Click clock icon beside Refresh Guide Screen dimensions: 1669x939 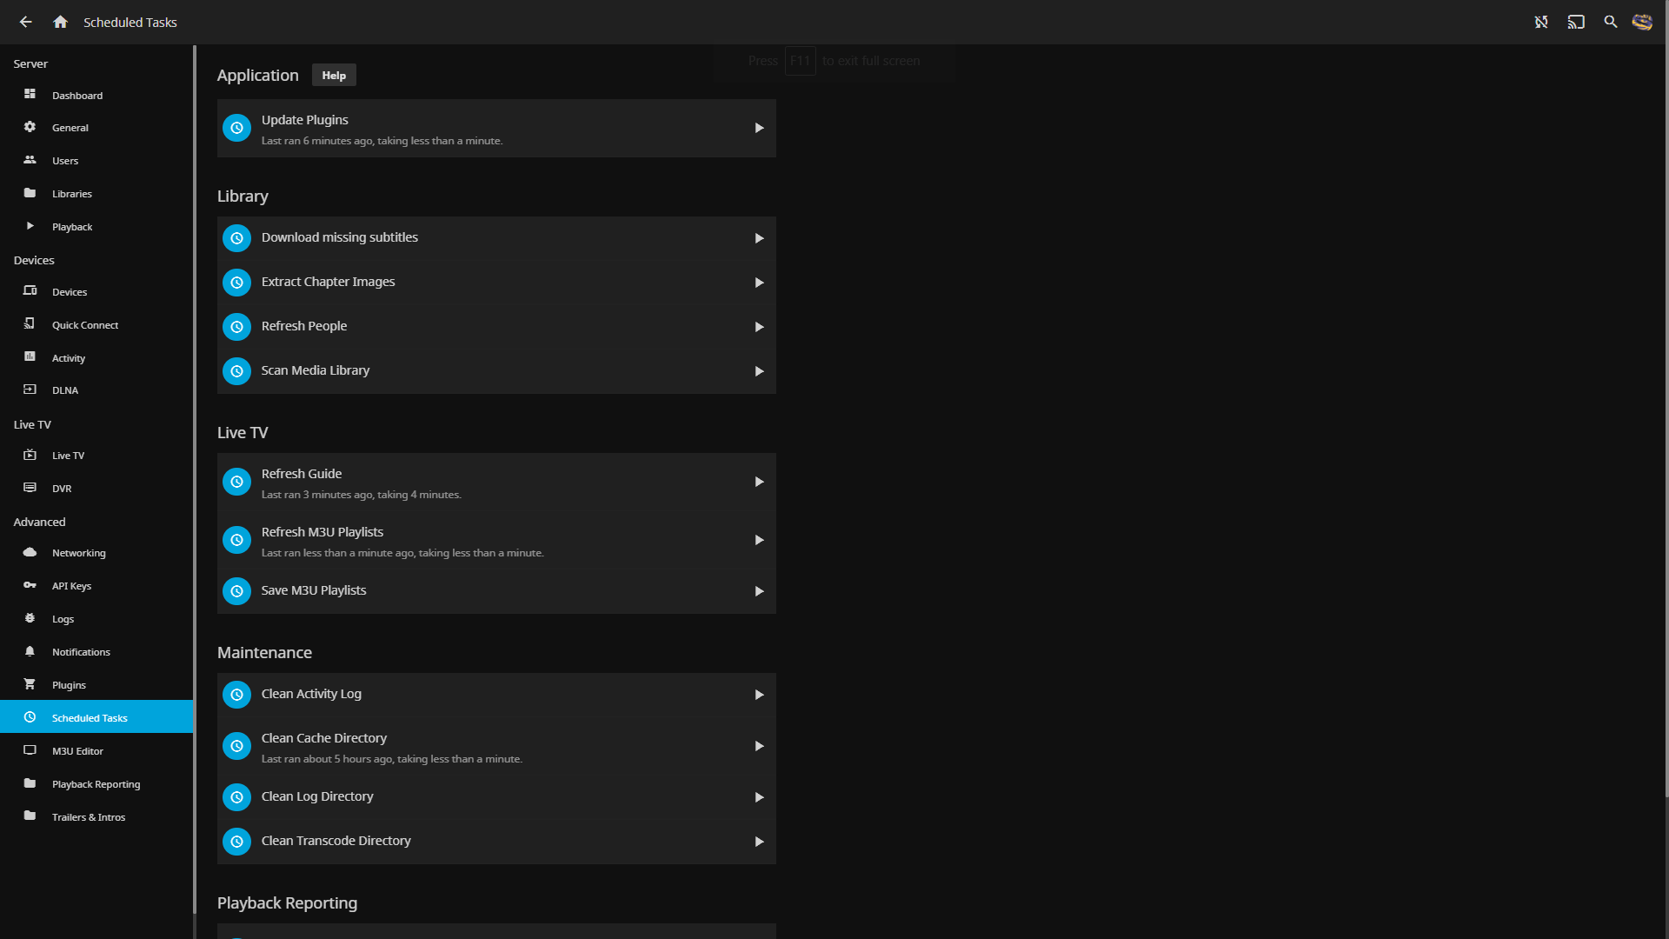point(236,482)
